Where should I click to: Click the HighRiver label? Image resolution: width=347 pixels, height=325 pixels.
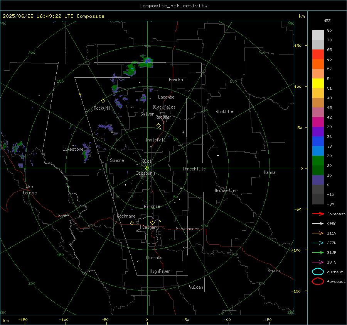[x=160, y=271]
